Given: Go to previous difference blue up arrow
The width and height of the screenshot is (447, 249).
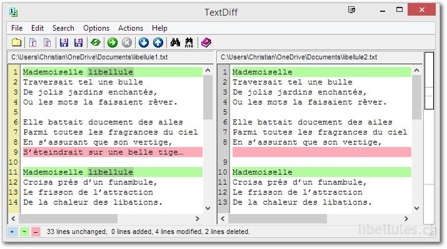Looking at the screenshot, I should pos(158,43).
